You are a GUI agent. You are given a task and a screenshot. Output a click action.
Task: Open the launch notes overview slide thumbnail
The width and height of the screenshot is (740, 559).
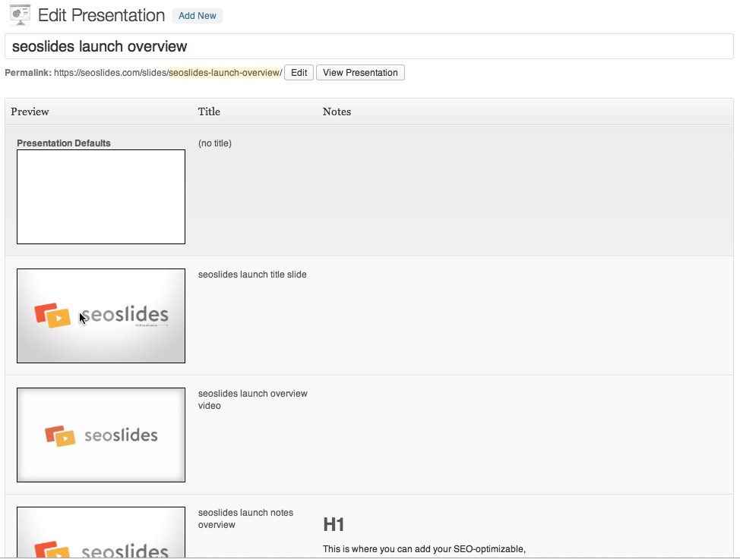(x=101, y=532)
